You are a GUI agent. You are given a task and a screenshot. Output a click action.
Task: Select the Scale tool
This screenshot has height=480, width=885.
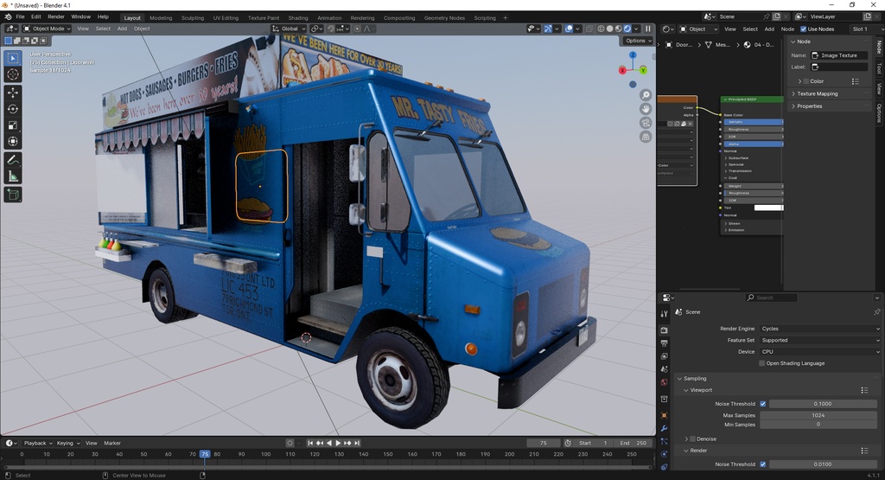click(x=12, y=125)
